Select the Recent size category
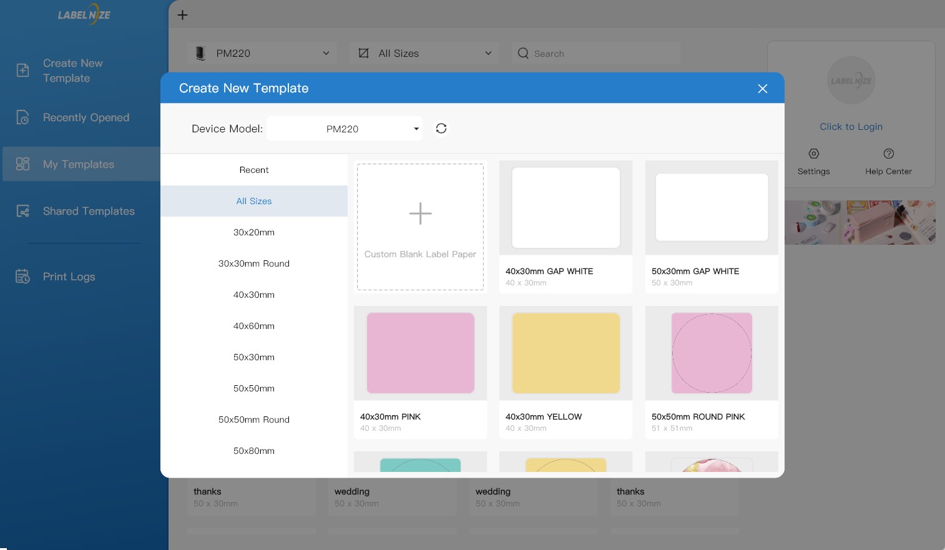Image resolution: width=945 pixels, height=550 pixels. click(254, 170)
